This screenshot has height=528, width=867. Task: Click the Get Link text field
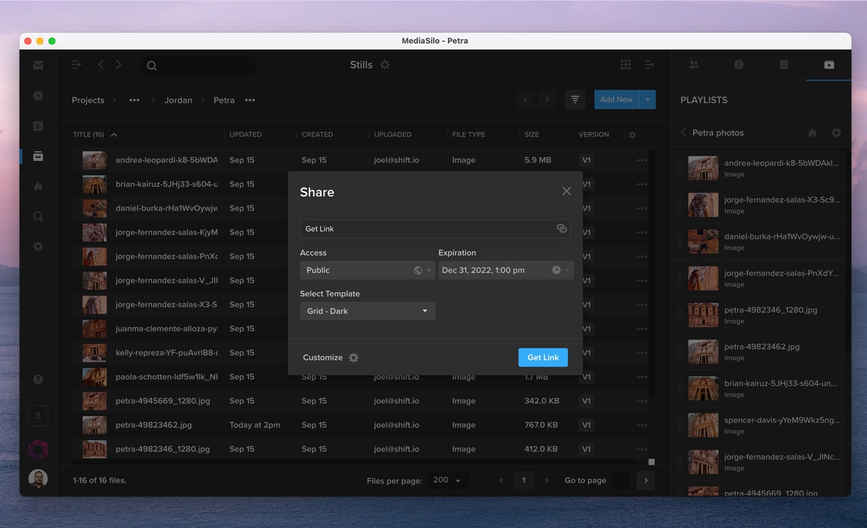427,229
